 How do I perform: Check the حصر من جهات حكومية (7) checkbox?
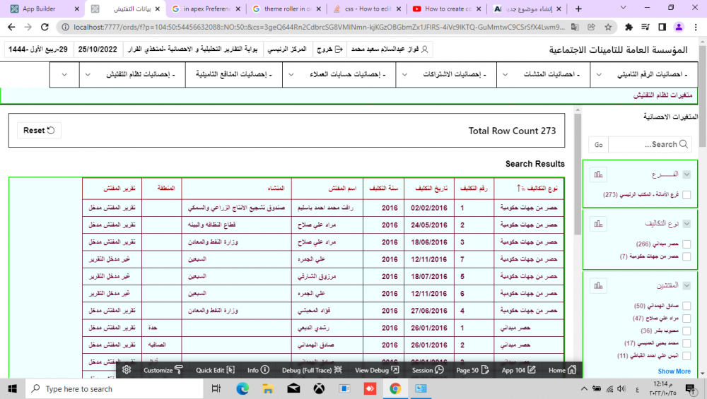pos(686,257)
